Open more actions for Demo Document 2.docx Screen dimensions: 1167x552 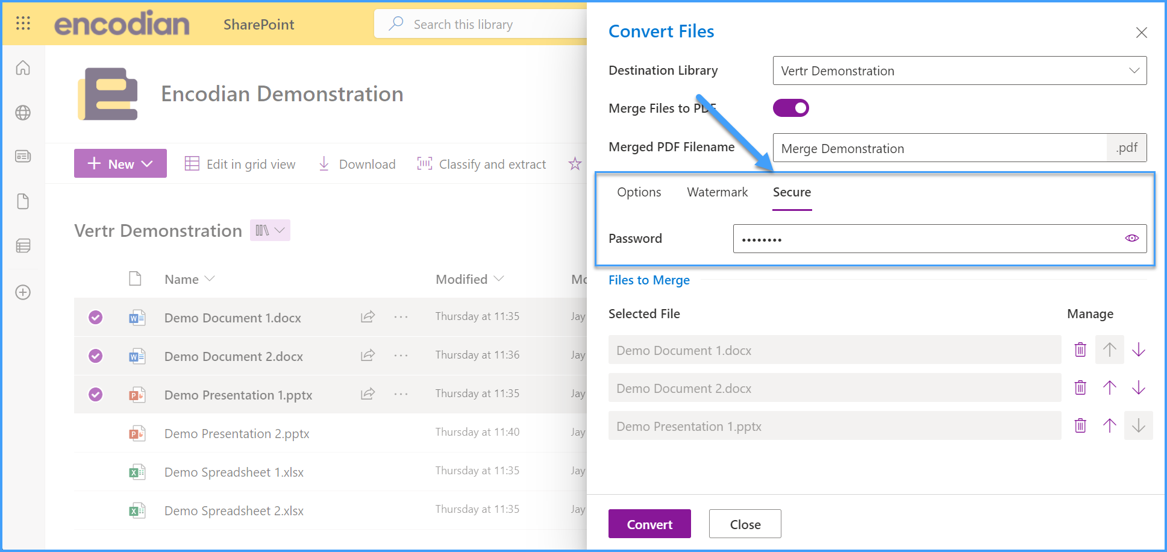(x=401, y=356)
